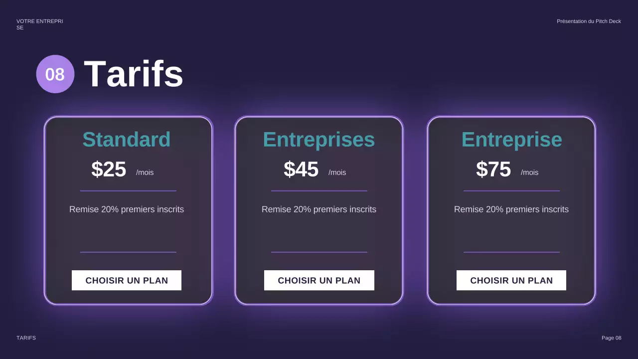Select the heading above the $75 price
Viewport: 638px width, 359px height.
coord(511,140)
